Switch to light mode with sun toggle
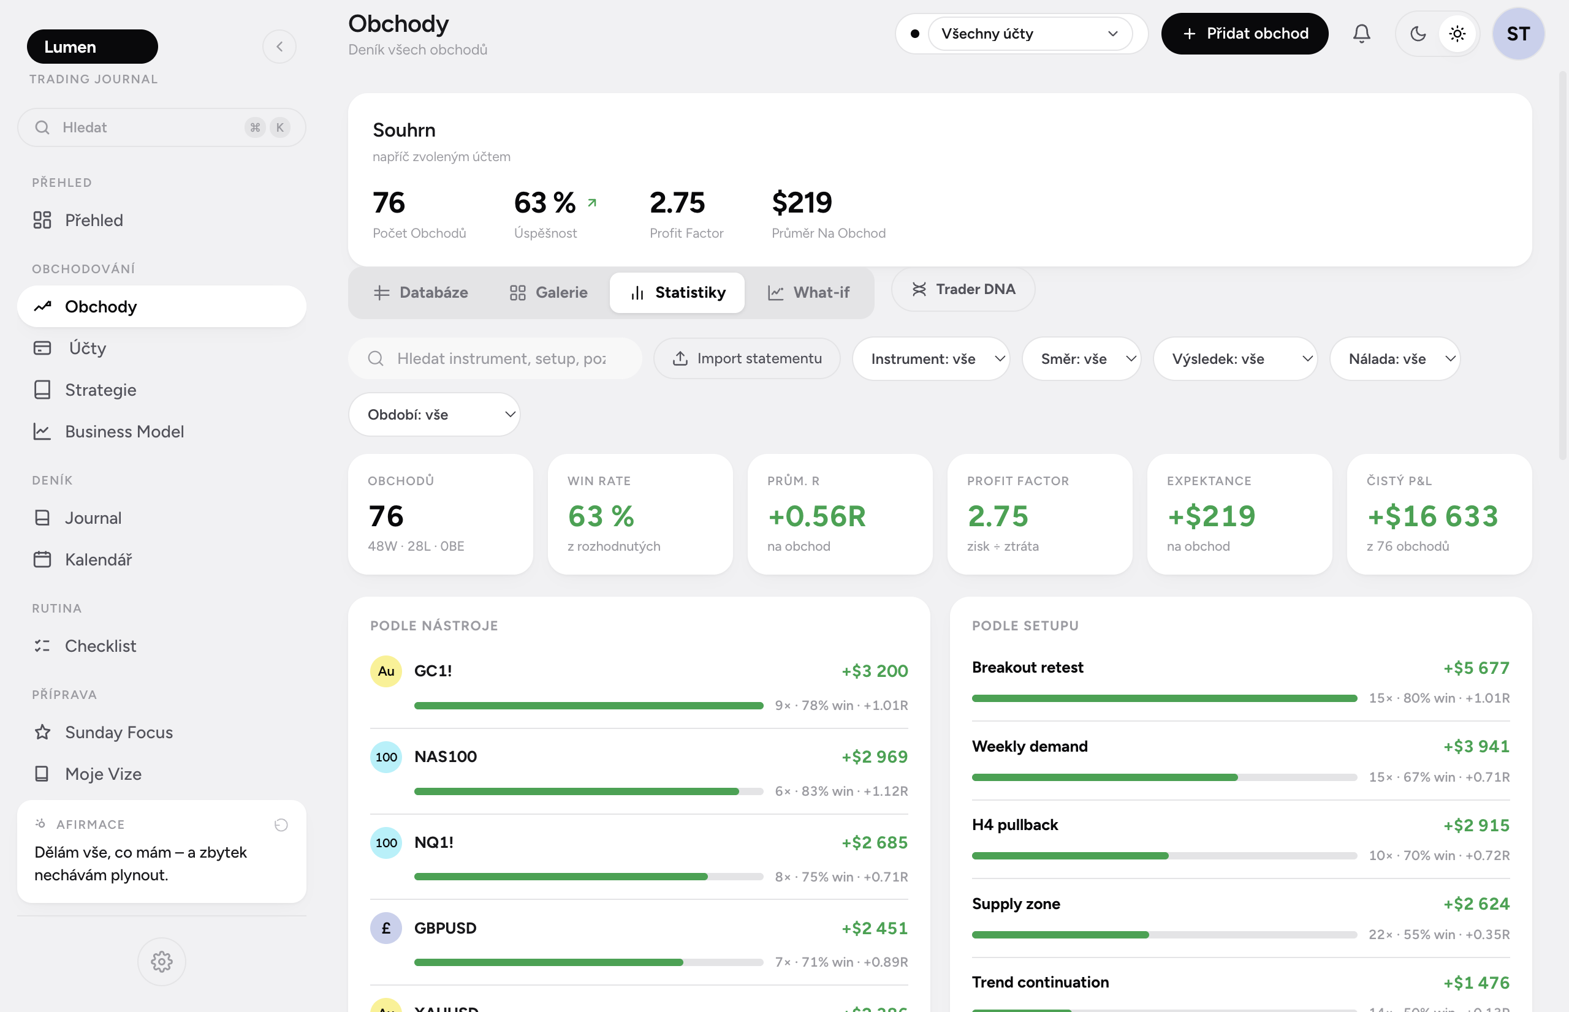Viewport: 1569px width, 1012px height. click(x=1457, y=34)
